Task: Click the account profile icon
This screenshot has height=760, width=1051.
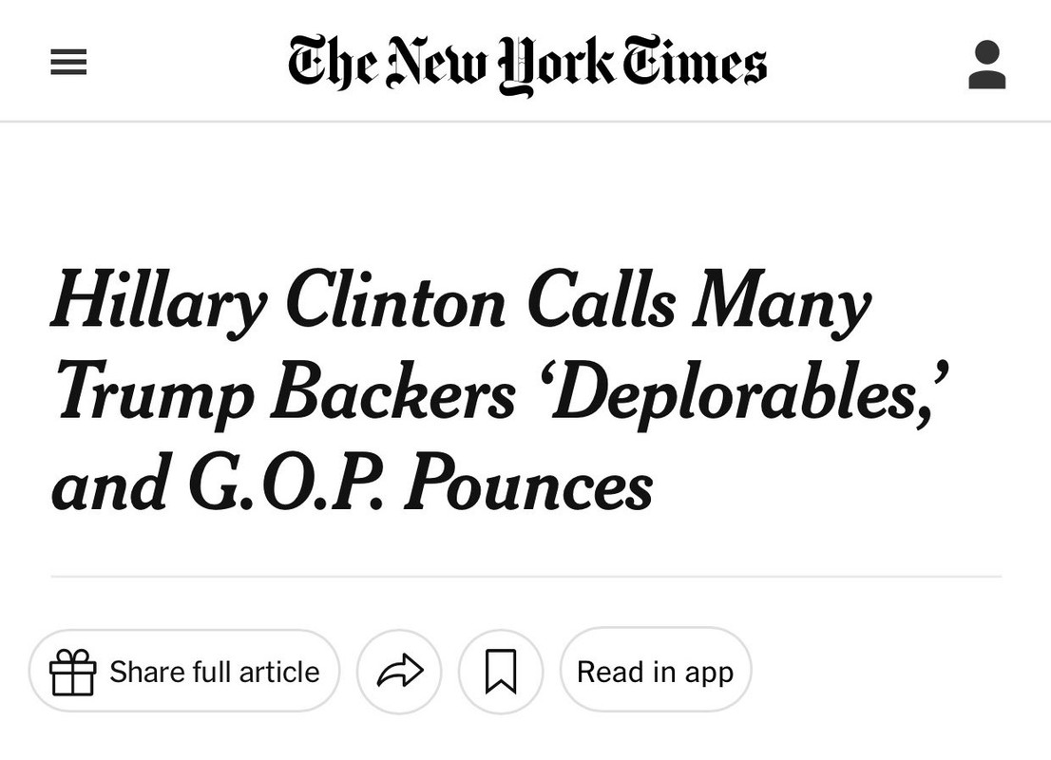Action: click(986, 65)
